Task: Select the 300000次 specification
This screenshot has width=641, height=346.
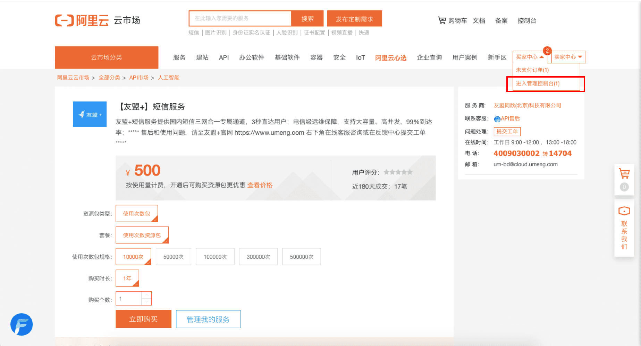Action: click(258, 257)
